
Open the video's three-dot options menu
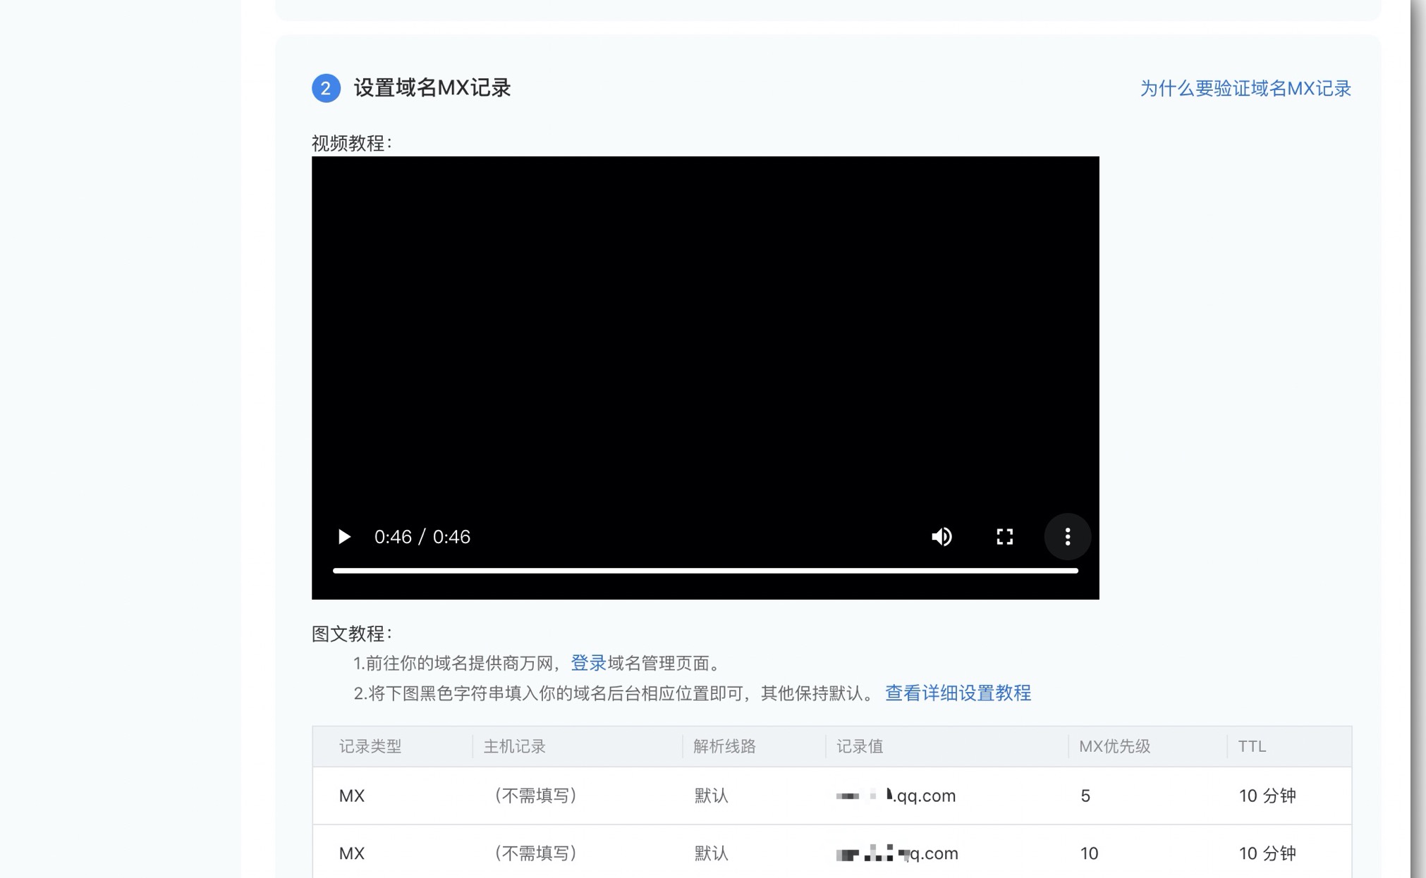[x=1067, y=536]
